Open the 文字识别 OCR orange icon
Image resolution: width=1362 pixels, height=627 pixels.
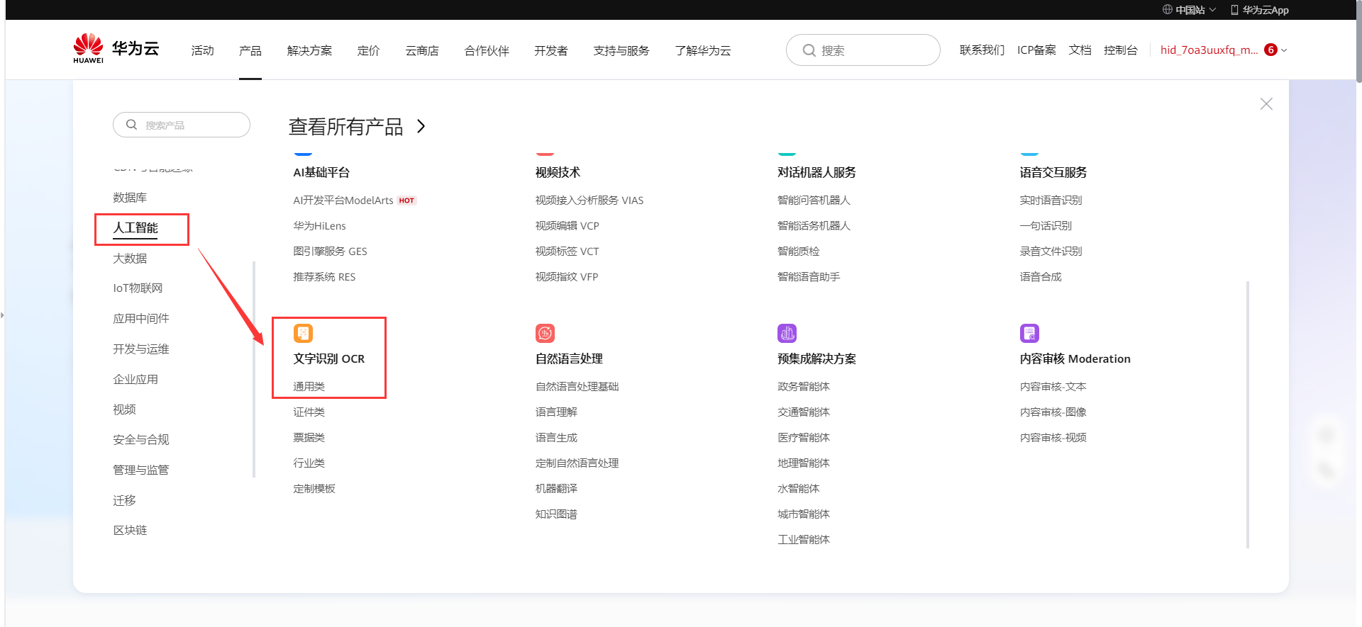(x=303, y=333)
